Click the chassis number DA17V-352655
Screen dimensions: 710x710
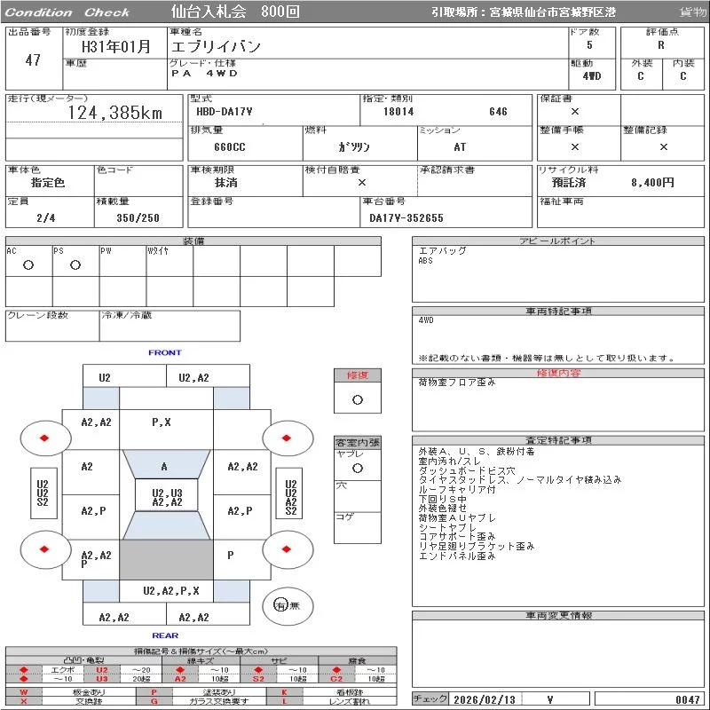click(x=406, y=217)
